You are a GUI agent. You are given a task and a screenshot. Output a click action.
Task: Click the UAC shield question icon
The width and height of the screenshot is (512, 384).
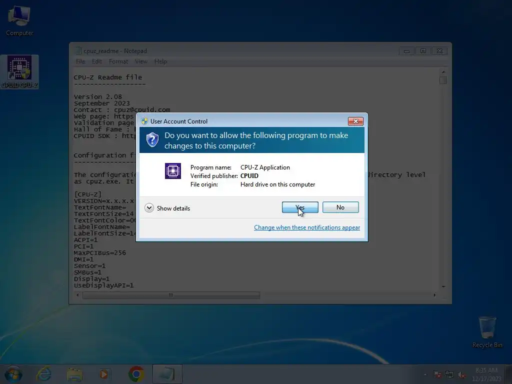(x=152, y=140)
